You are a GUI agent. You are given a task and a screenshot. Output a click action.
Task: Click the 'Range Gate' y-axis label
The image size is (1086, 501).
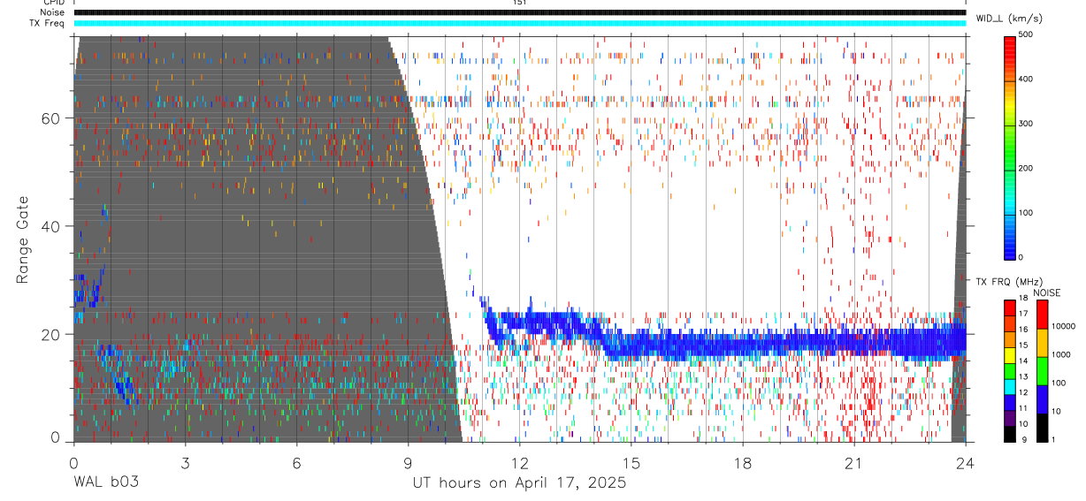click(22, 240)
